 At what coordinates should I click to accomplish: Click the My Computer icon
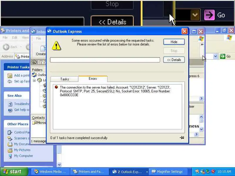(x=10, y=156)
